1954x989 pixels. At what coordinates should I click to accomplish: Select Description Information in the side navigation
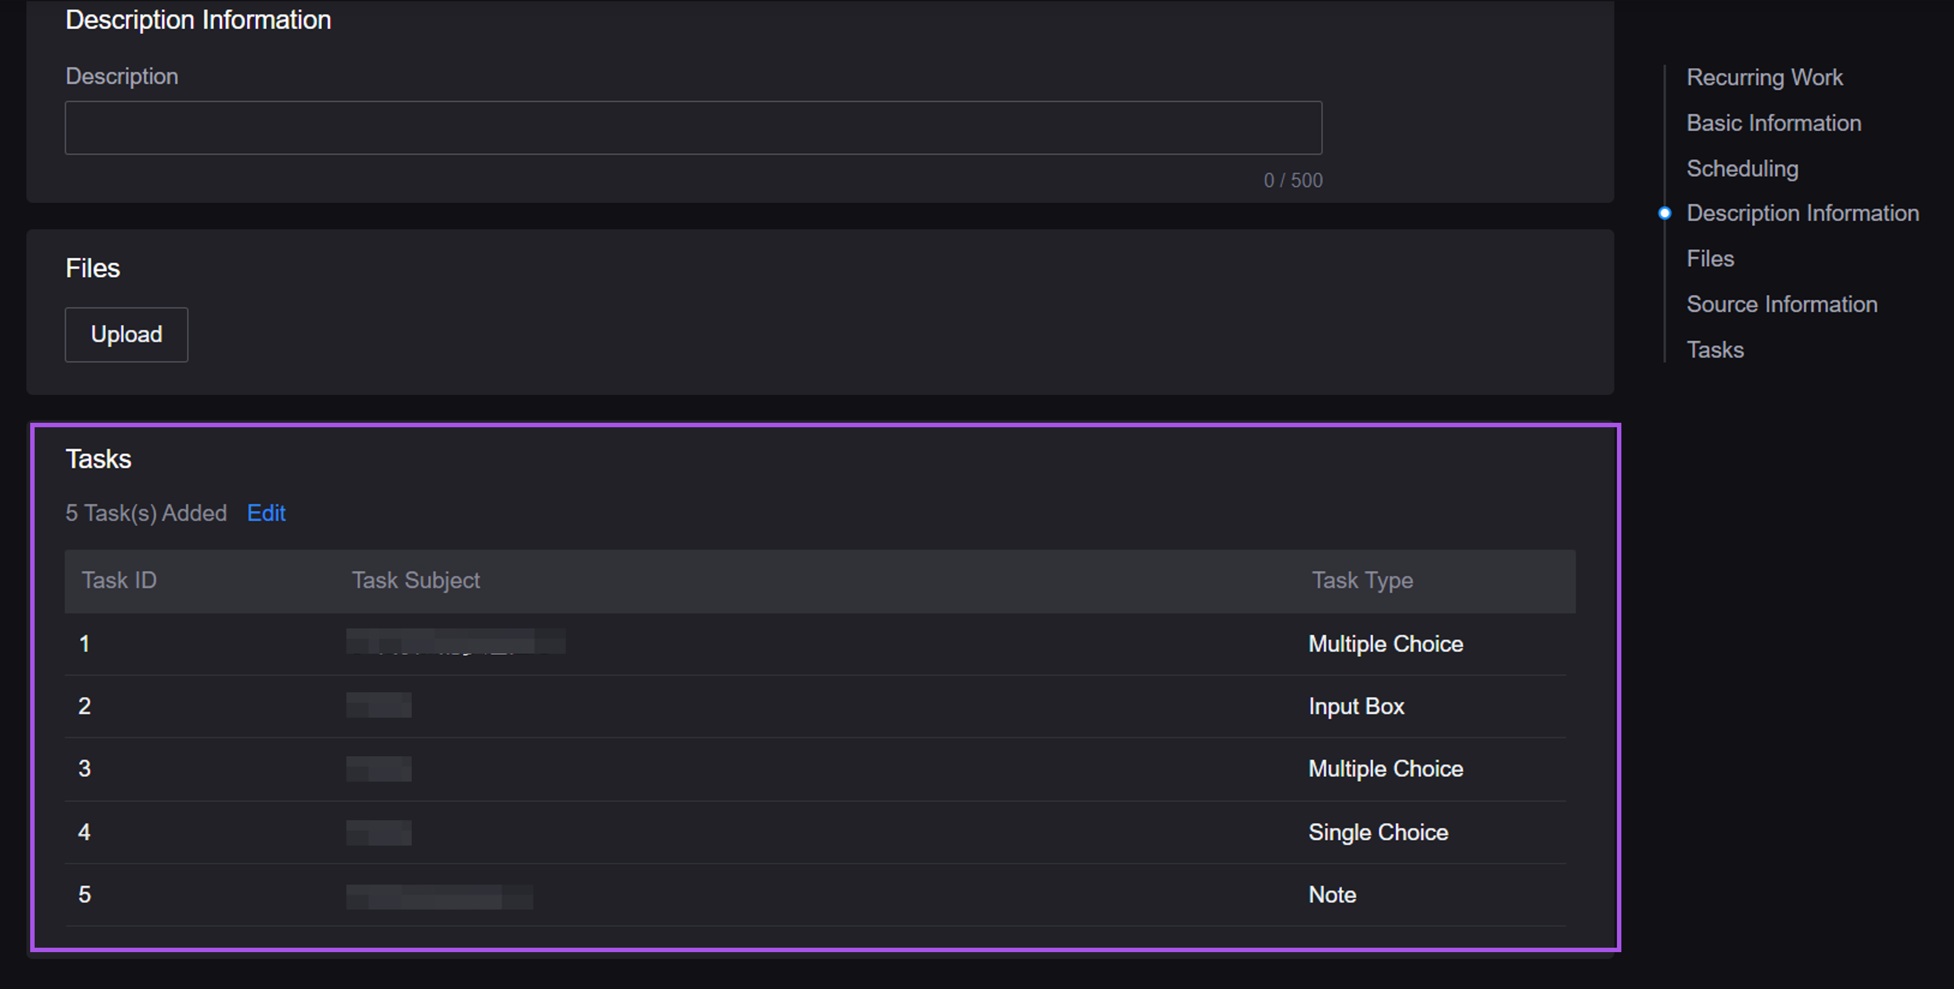[x=1802, y=213]
